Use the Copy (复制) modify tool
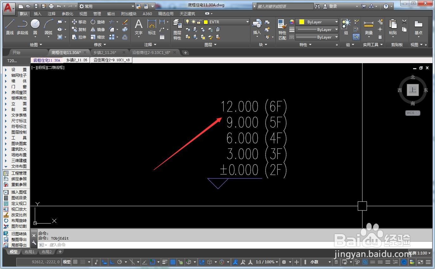 [79, 29]
